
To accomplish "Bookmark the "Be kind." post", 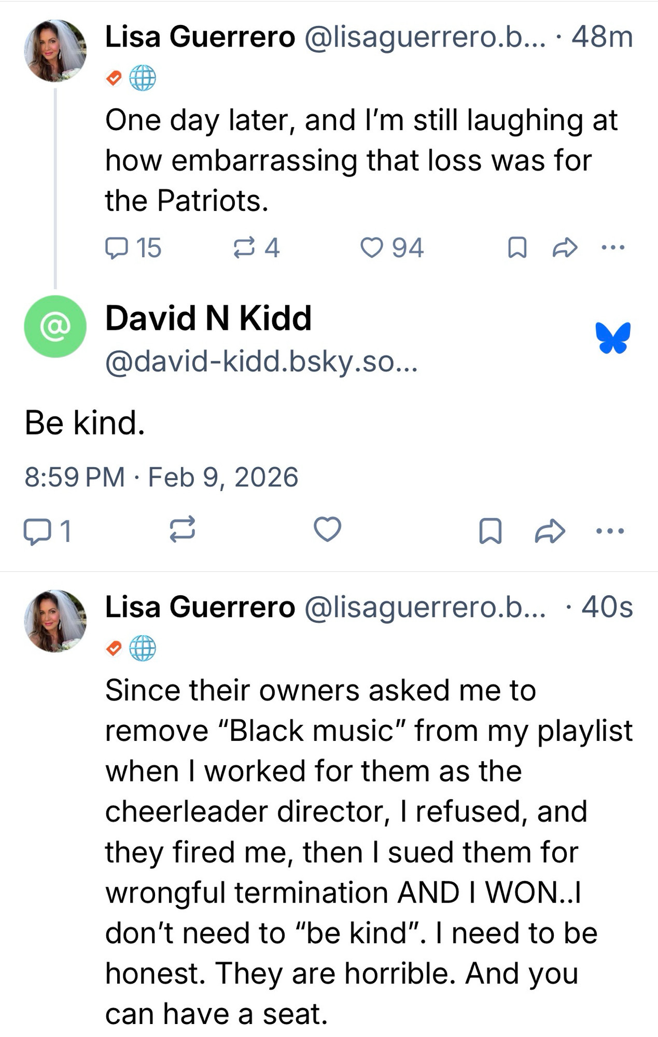I will tap(490, 531).
